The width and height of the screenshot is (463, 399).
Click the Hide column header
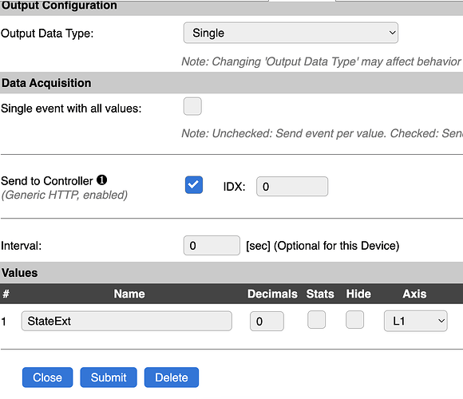[x=358, y=294]
